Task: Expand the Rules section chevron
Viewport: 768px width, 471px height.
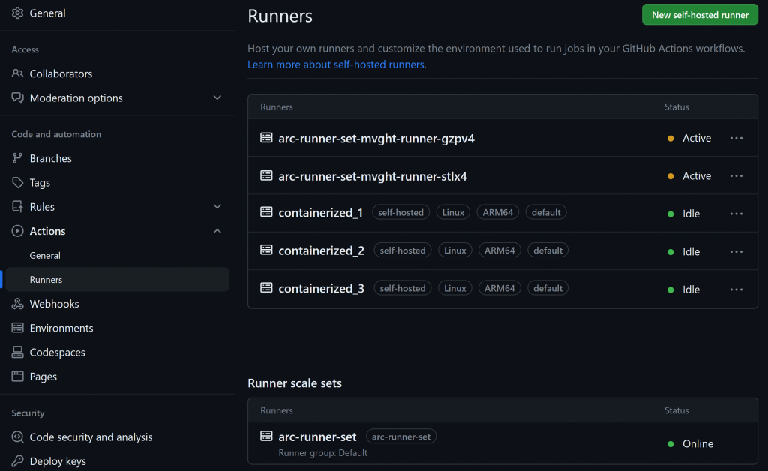Action: point(217,207)
